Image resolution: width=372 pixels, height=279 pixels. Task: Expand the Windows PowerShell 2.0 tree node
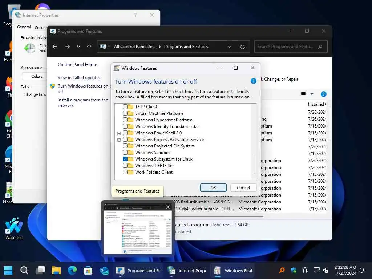click(x=119, y=133)
